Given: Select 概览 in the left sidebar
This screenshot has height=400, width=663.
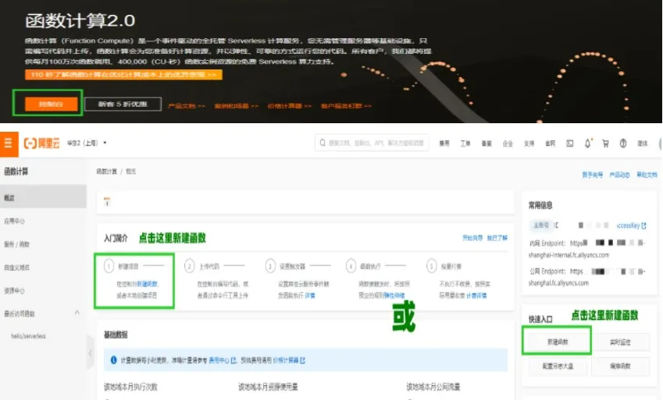Looking at the screenshot, I should point(43,198).
